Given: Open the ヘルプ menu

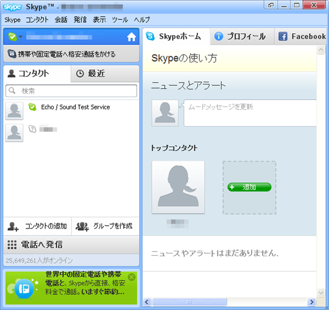Looking at the screenshot, I should (x=142, y=20).
